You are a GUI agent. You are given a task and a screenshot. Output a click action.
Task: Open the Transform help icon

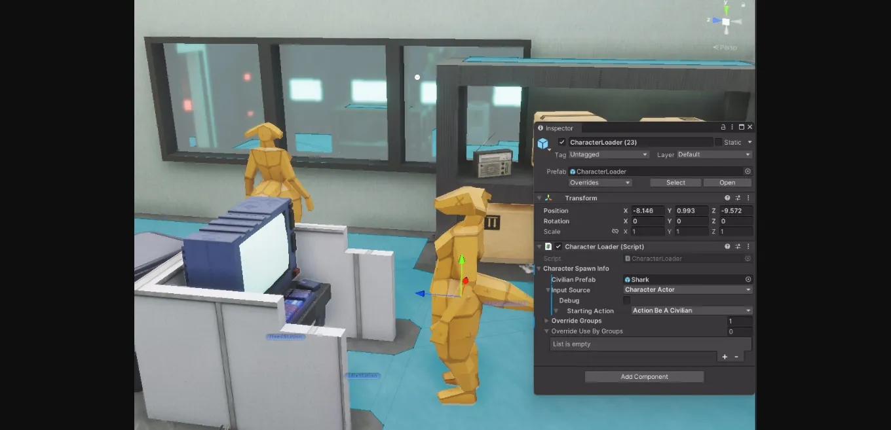point(726,198)
